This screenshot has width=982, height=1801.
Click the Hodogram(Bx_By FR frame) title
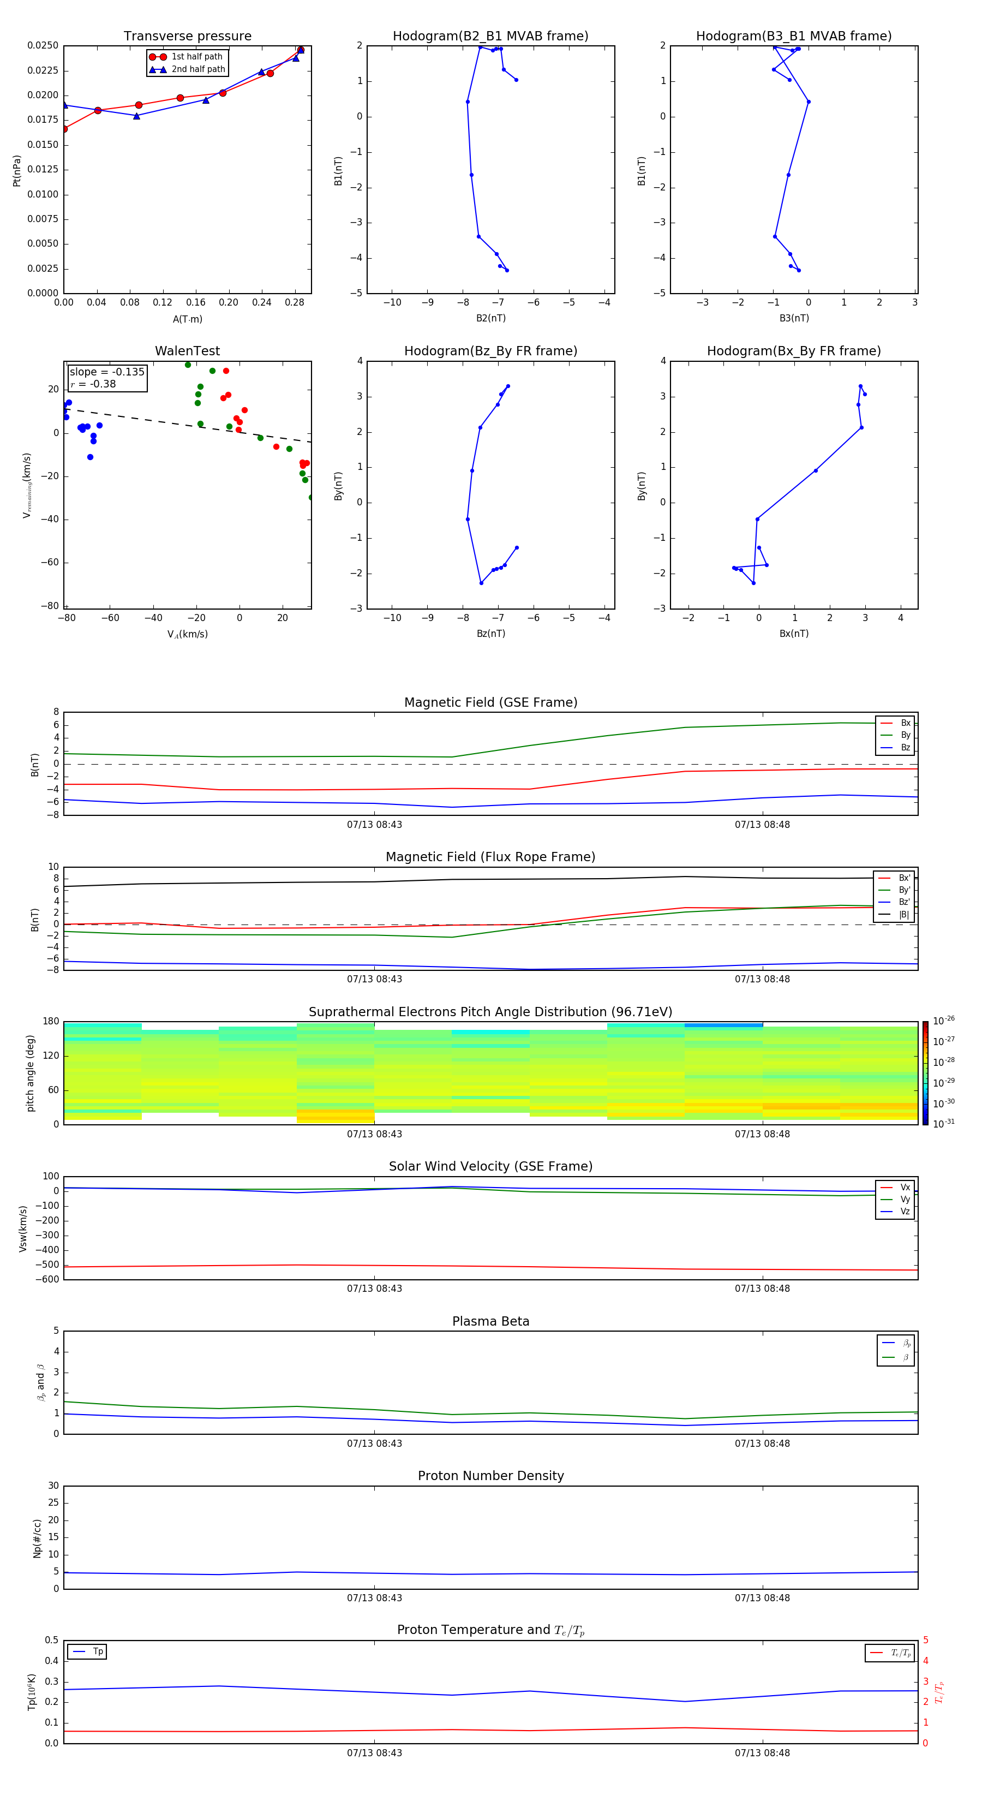[x=794, y=351]
